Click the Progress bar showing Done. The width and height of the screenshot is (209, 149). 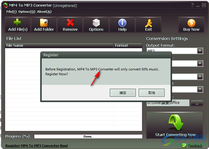88,136
